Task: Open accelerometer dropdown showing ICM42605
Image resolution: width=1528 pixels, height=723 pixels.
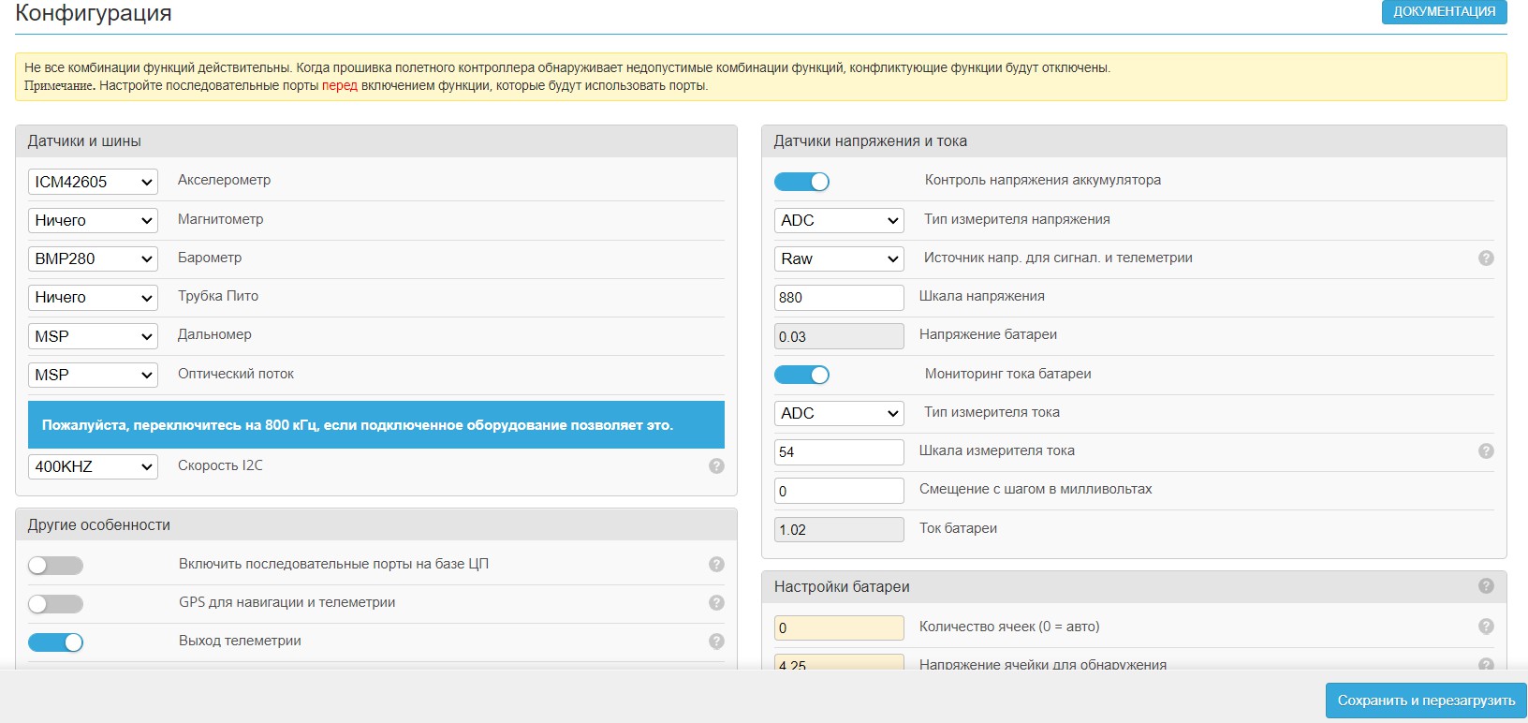Action: pos(93,182)
